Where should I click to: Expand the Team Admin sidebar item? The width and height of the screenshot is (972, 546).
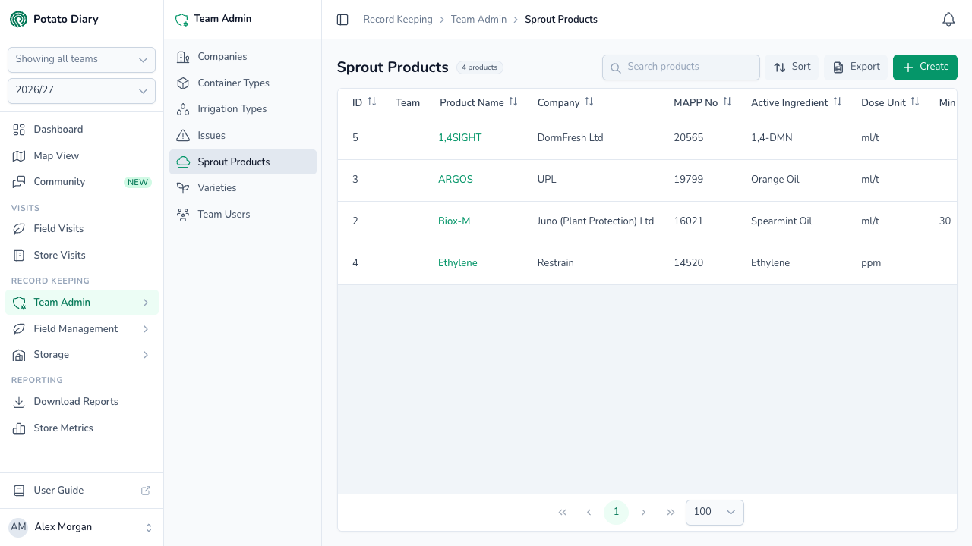[82, 302]
